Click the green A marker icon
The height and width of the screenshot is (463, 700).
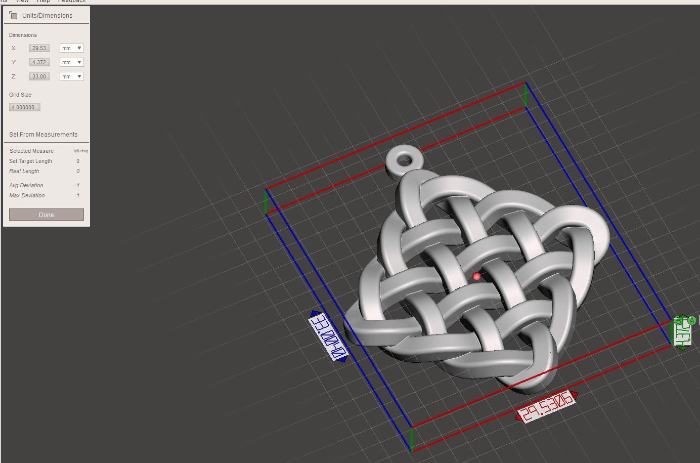pyautogui.click(x=691, y=320)
